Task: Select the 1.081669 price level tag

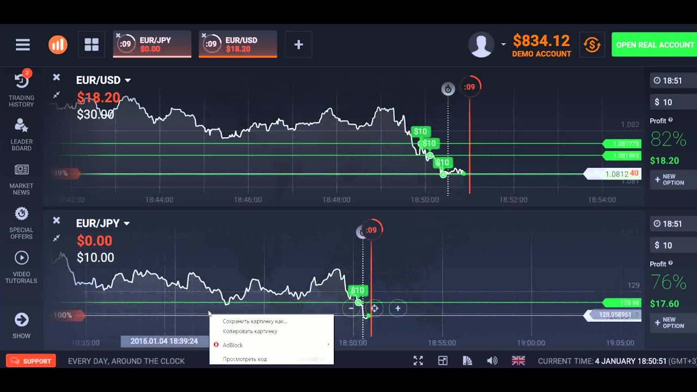Action: [x=622, y=156]
